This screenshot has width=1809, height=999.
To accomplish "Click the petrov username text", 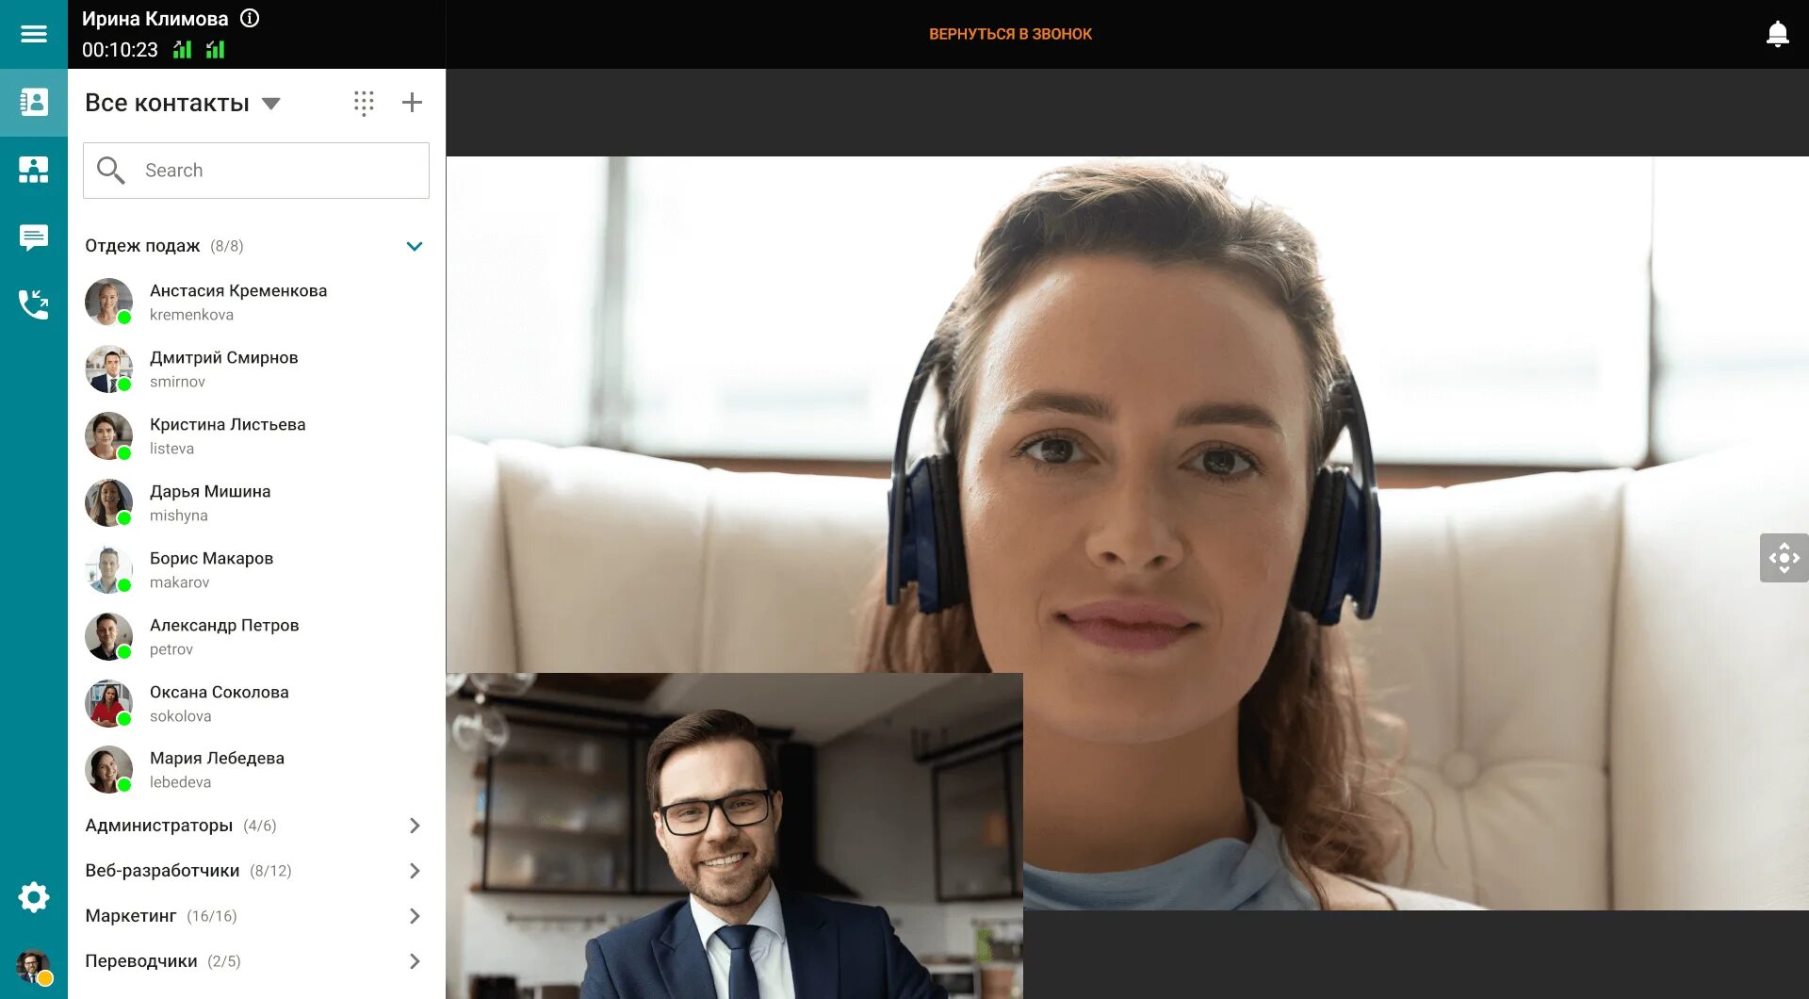I will tap(171, 649).
